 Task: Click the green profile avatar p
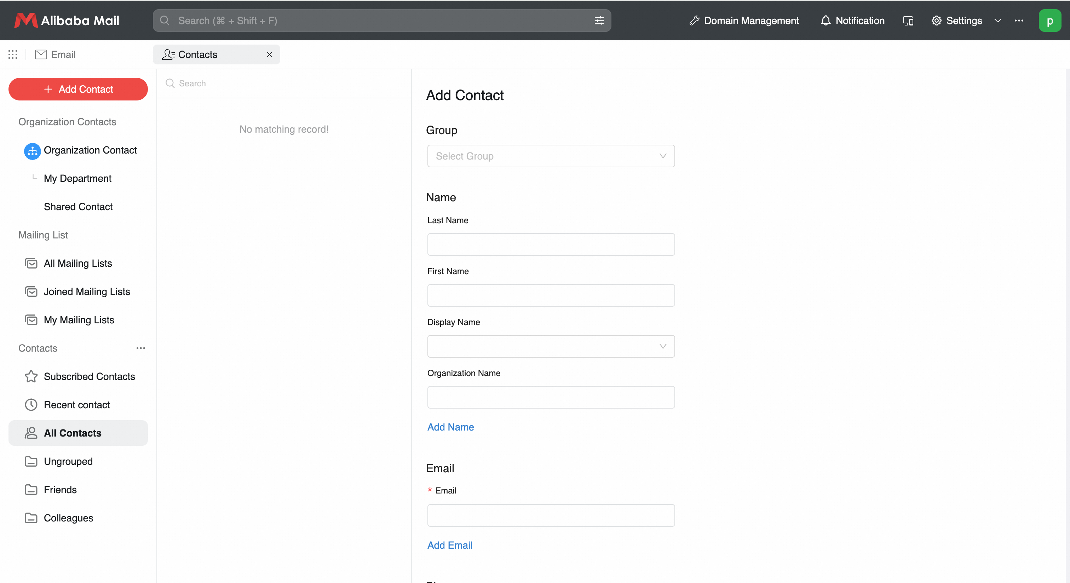pyautogui.click(x=1049, y=21)
